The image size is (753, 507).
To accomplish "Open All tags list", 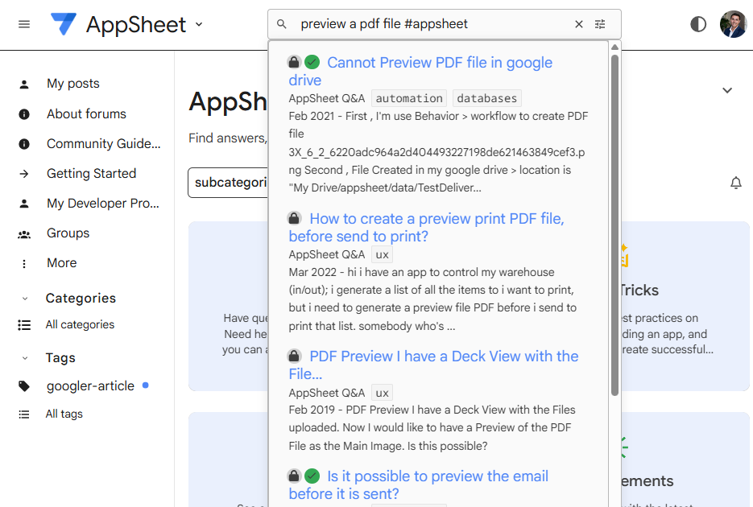I will click(64, 414).
